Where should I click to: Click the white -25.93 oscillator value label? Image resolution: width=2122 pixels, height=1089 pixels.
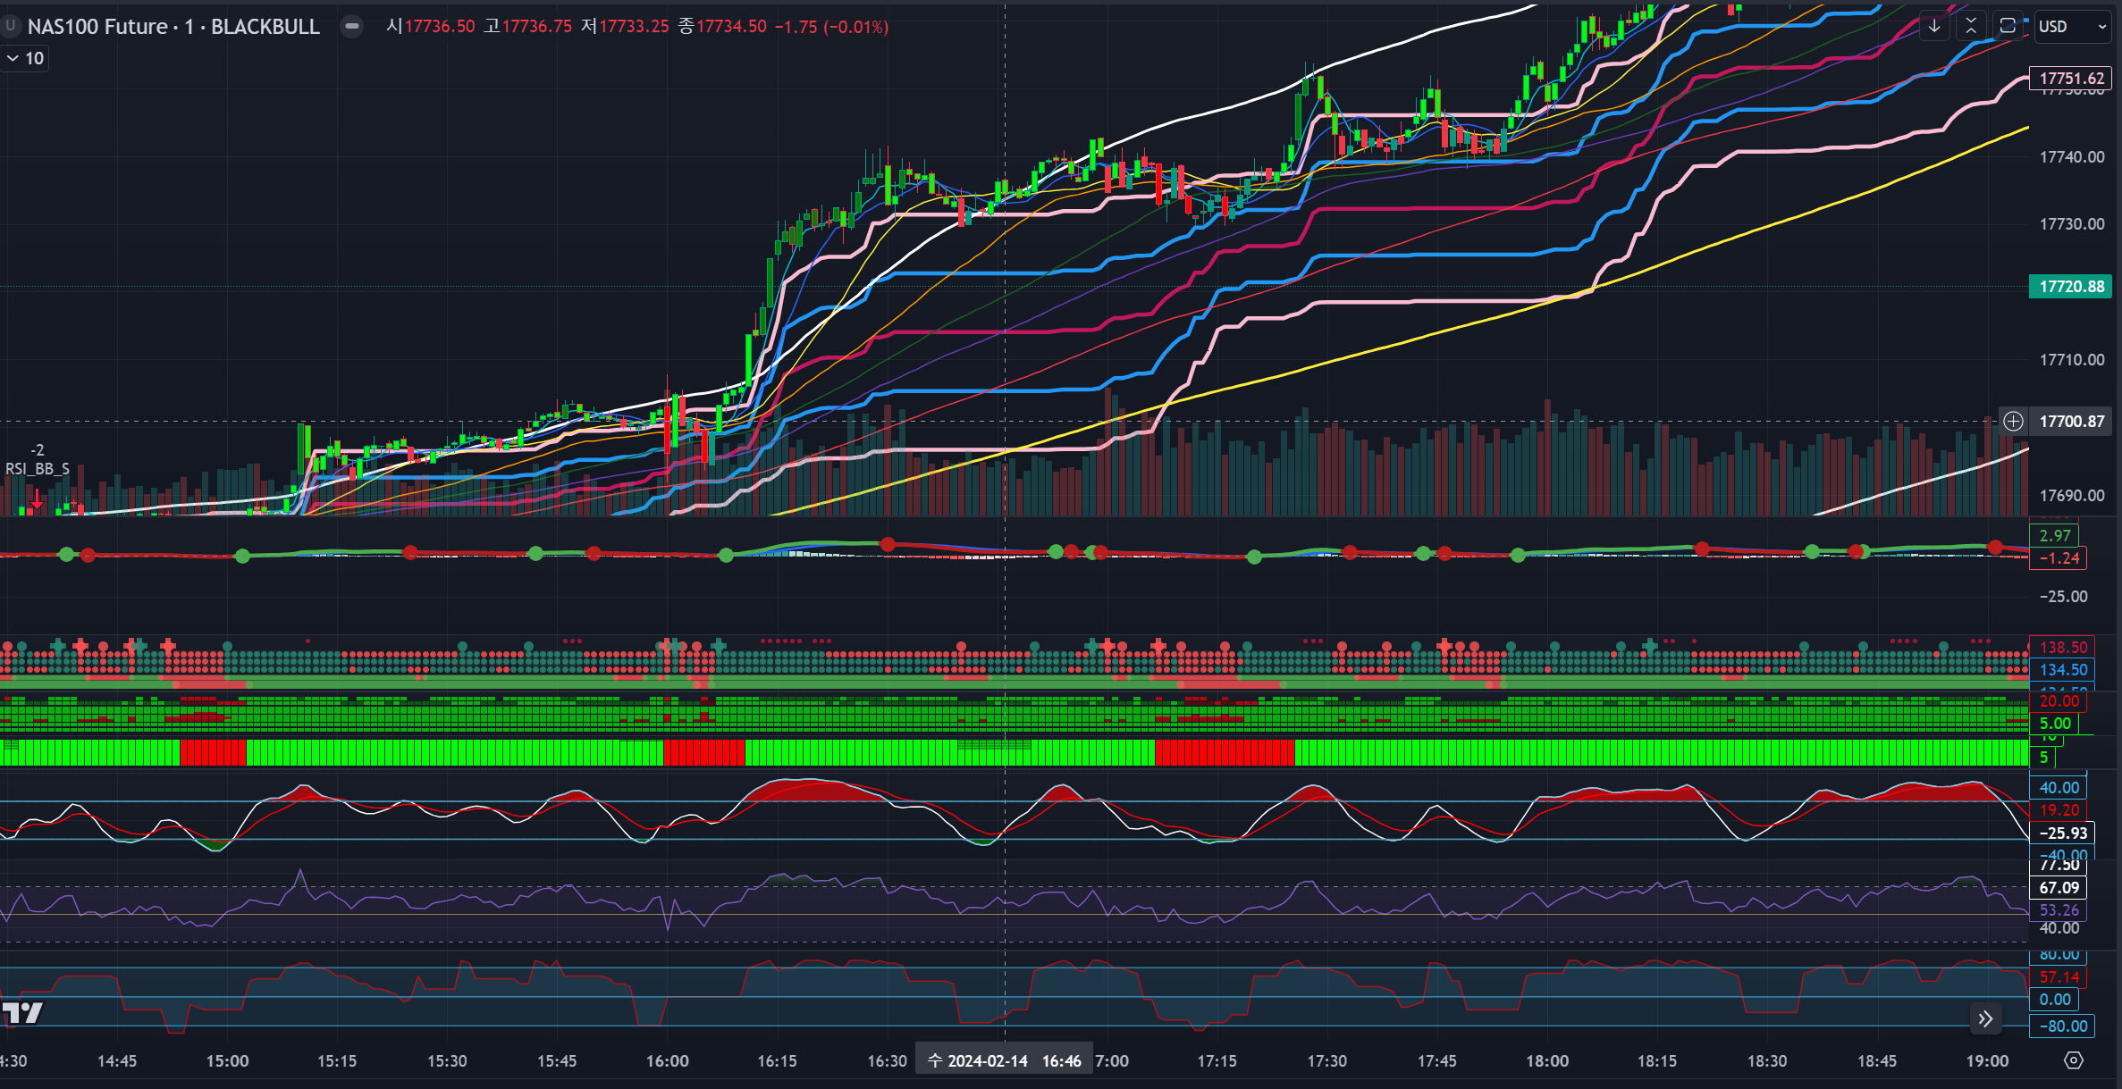(x=2062, y=833)
